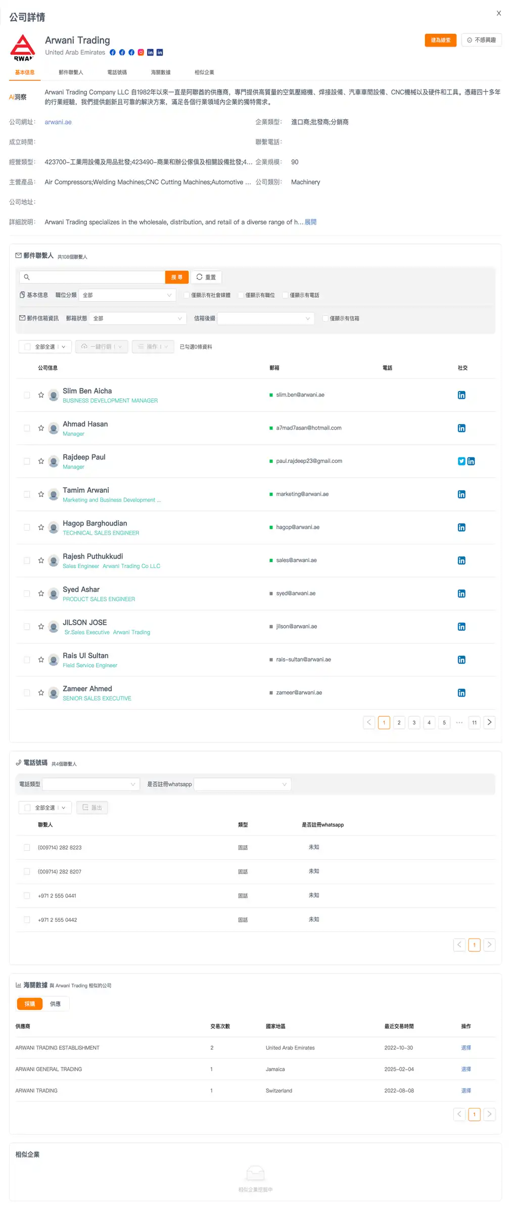Open Slim Ben Aicha's LinkedIn icon
Image resolution: width=511 pixels, height=1211 pixels.
pyautogui.click(x=461, y=395)
